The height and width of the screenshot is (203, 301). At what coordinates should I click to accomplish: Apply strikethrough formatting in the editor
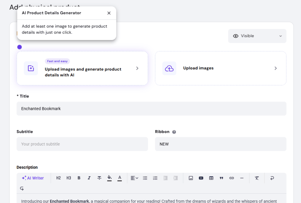pyautogui.click(x=100, y=178)
